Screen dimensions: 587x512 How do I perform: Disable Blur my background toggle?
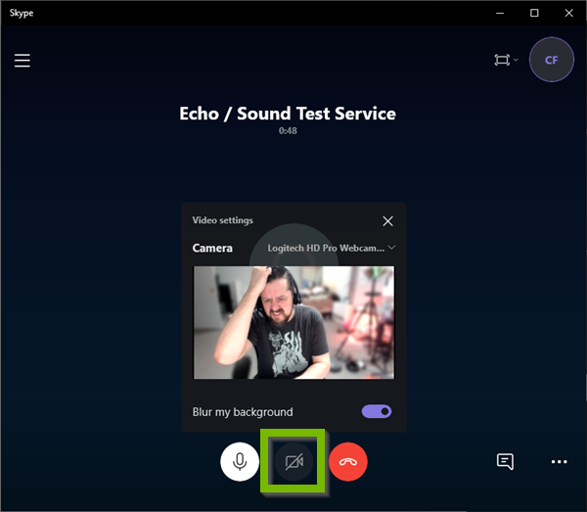pos(377,411)
